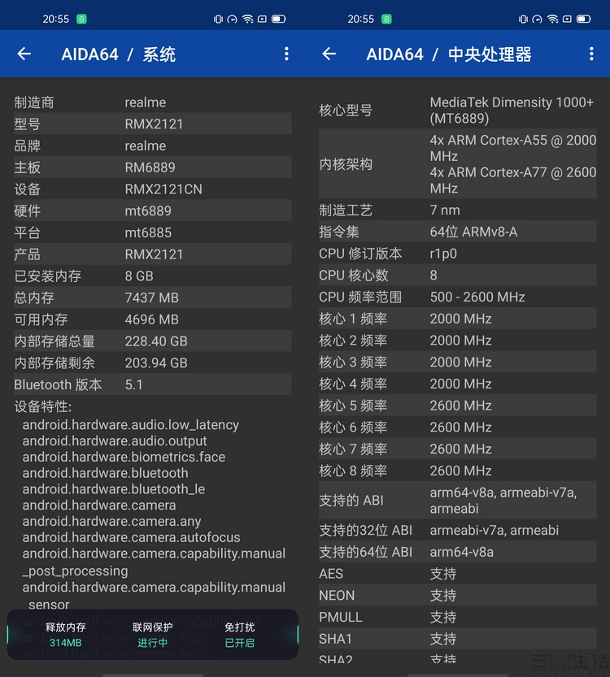610x677 pixels.
Task: Select the 内部存储剩余 203.94 GB row
Action: point(153,362)
